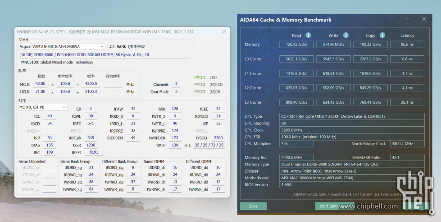Click the Copy info icon in AIDA64
441x222 pixels.
382,35
